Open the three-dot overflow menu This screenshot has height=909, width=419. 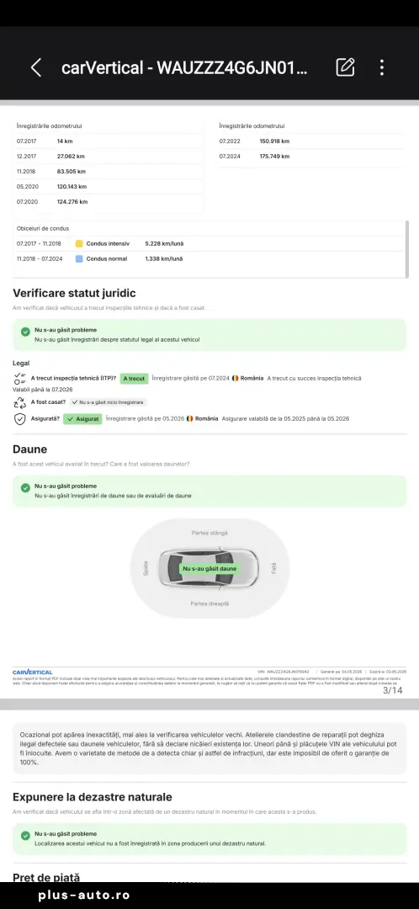[381, 67]
